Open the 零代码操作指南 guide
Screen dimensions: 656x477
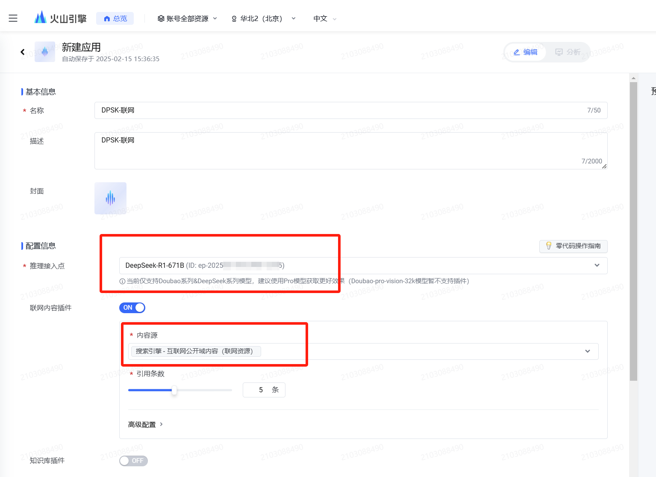pos(573,246)
